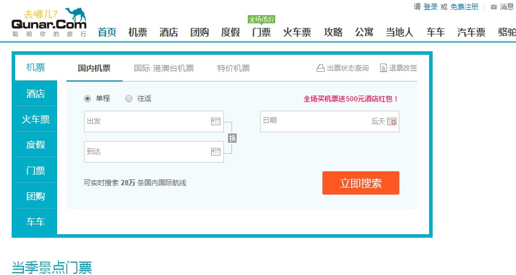Viewport: 516px width, 275px height.
Task: Open 公寓 in top navigation
Action: point(364,32)
